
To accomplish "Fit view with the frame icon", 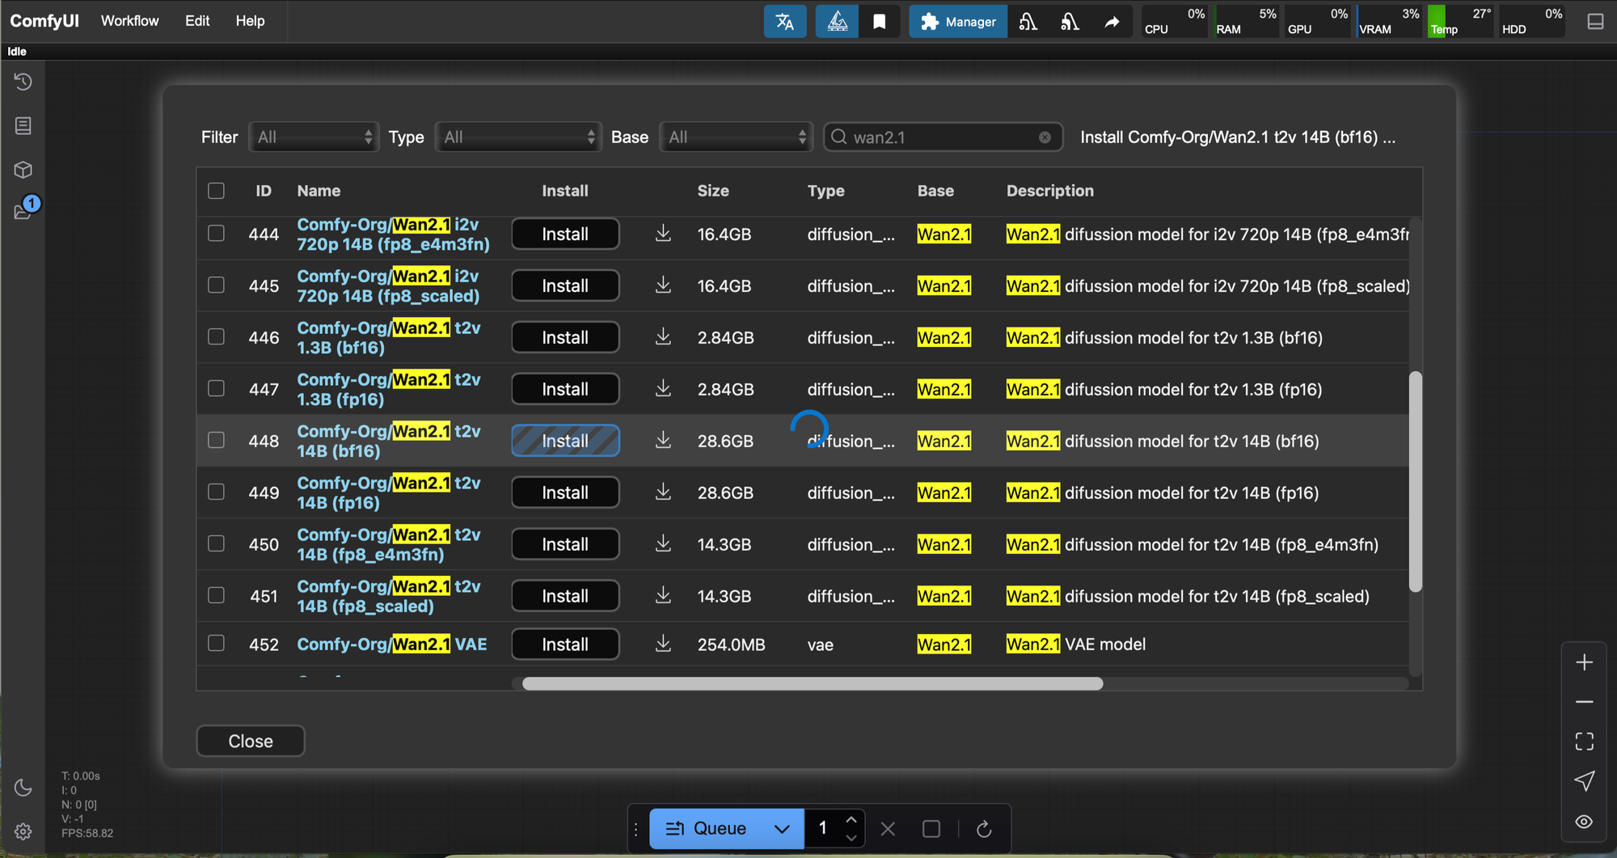I will 1585,742.
